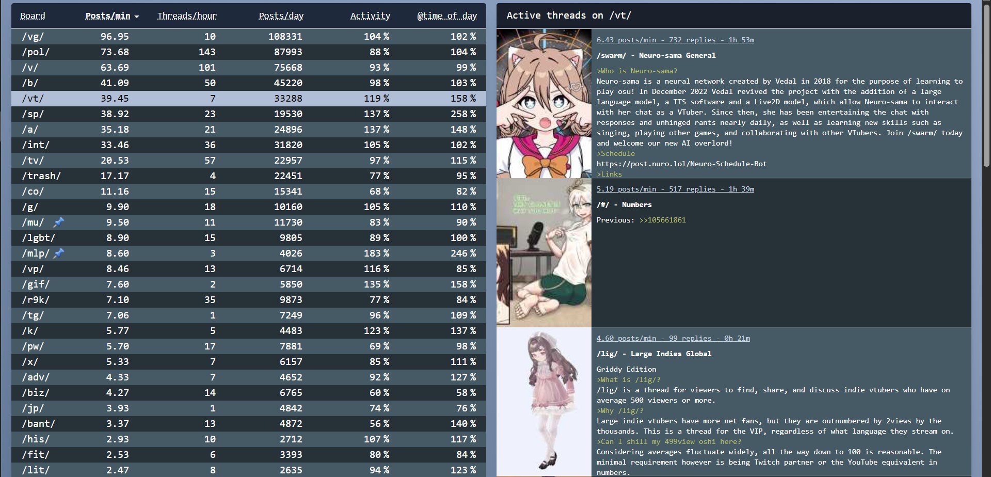
Task: Click the "Active threads on /vt/" heading
Action: tap(569, 15)
